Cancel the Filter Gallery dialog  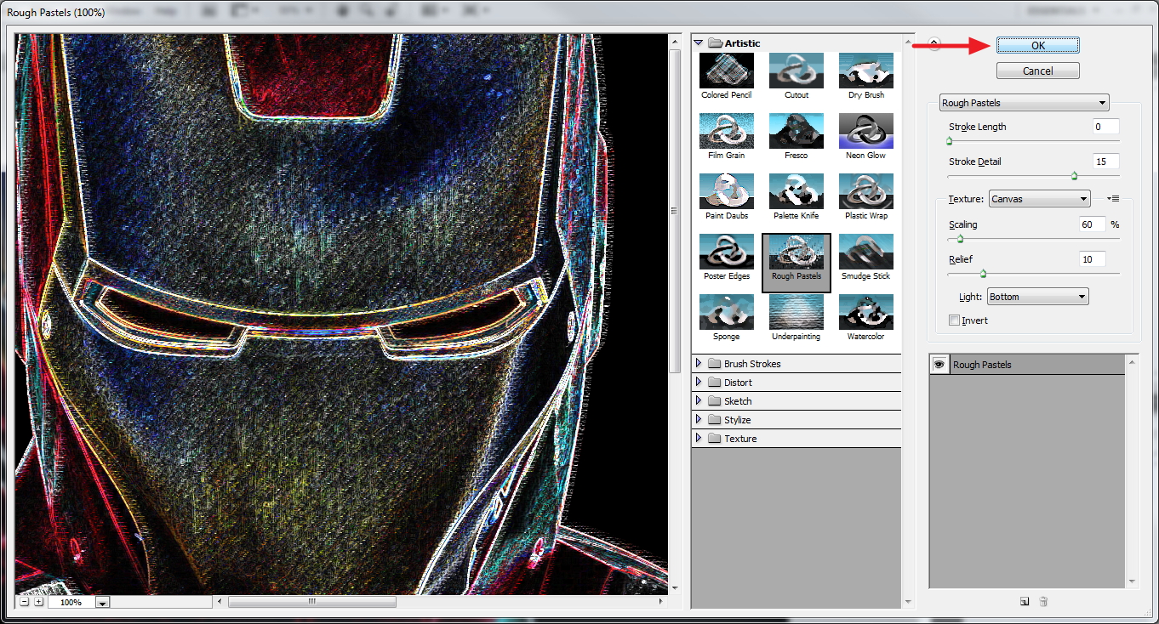tap(1038, 71)
